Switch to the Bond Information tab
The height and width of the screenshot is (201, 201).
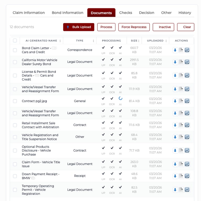(x=68, y=13)
